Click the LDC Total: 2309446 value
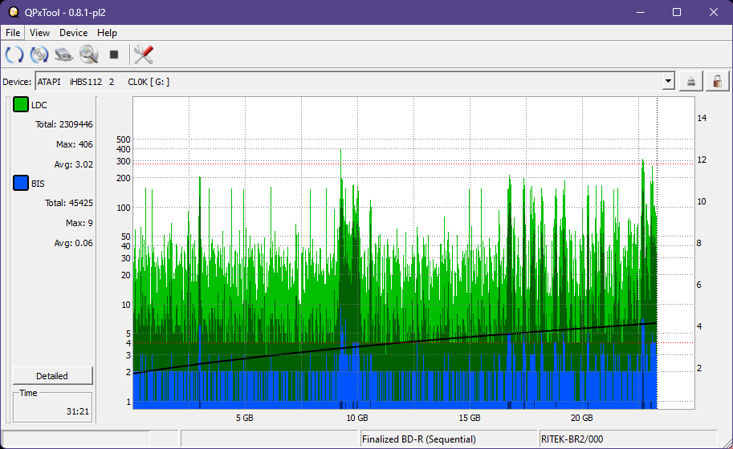733x449 pixels. [64, 124]
